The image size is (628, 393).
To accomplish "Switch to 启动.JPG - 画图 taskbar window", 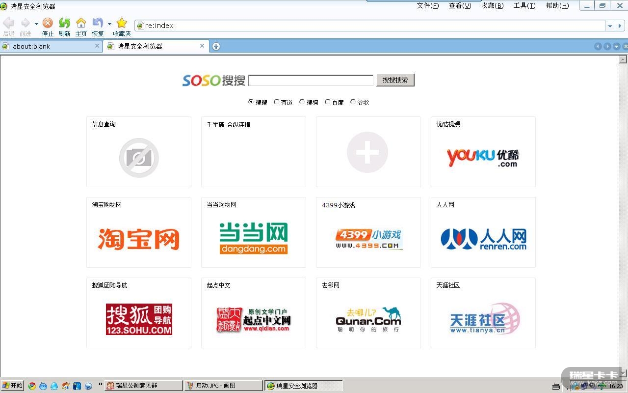I will coord(224,386).
